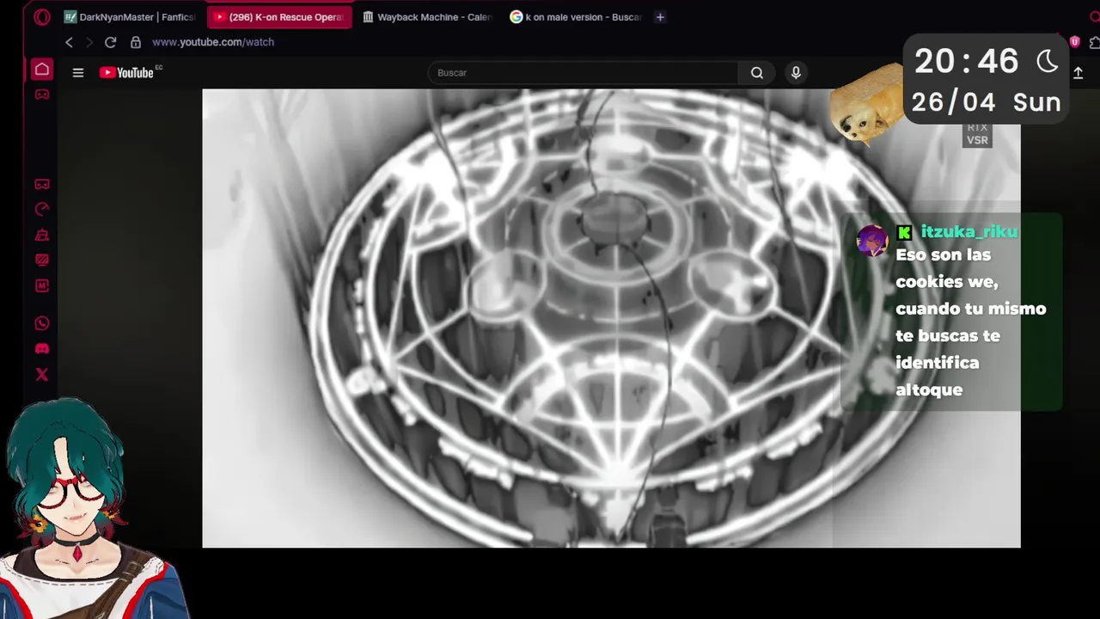This screenshot has height=619, width=1100.
Task: View site security lock info
Action: (136, 42)
